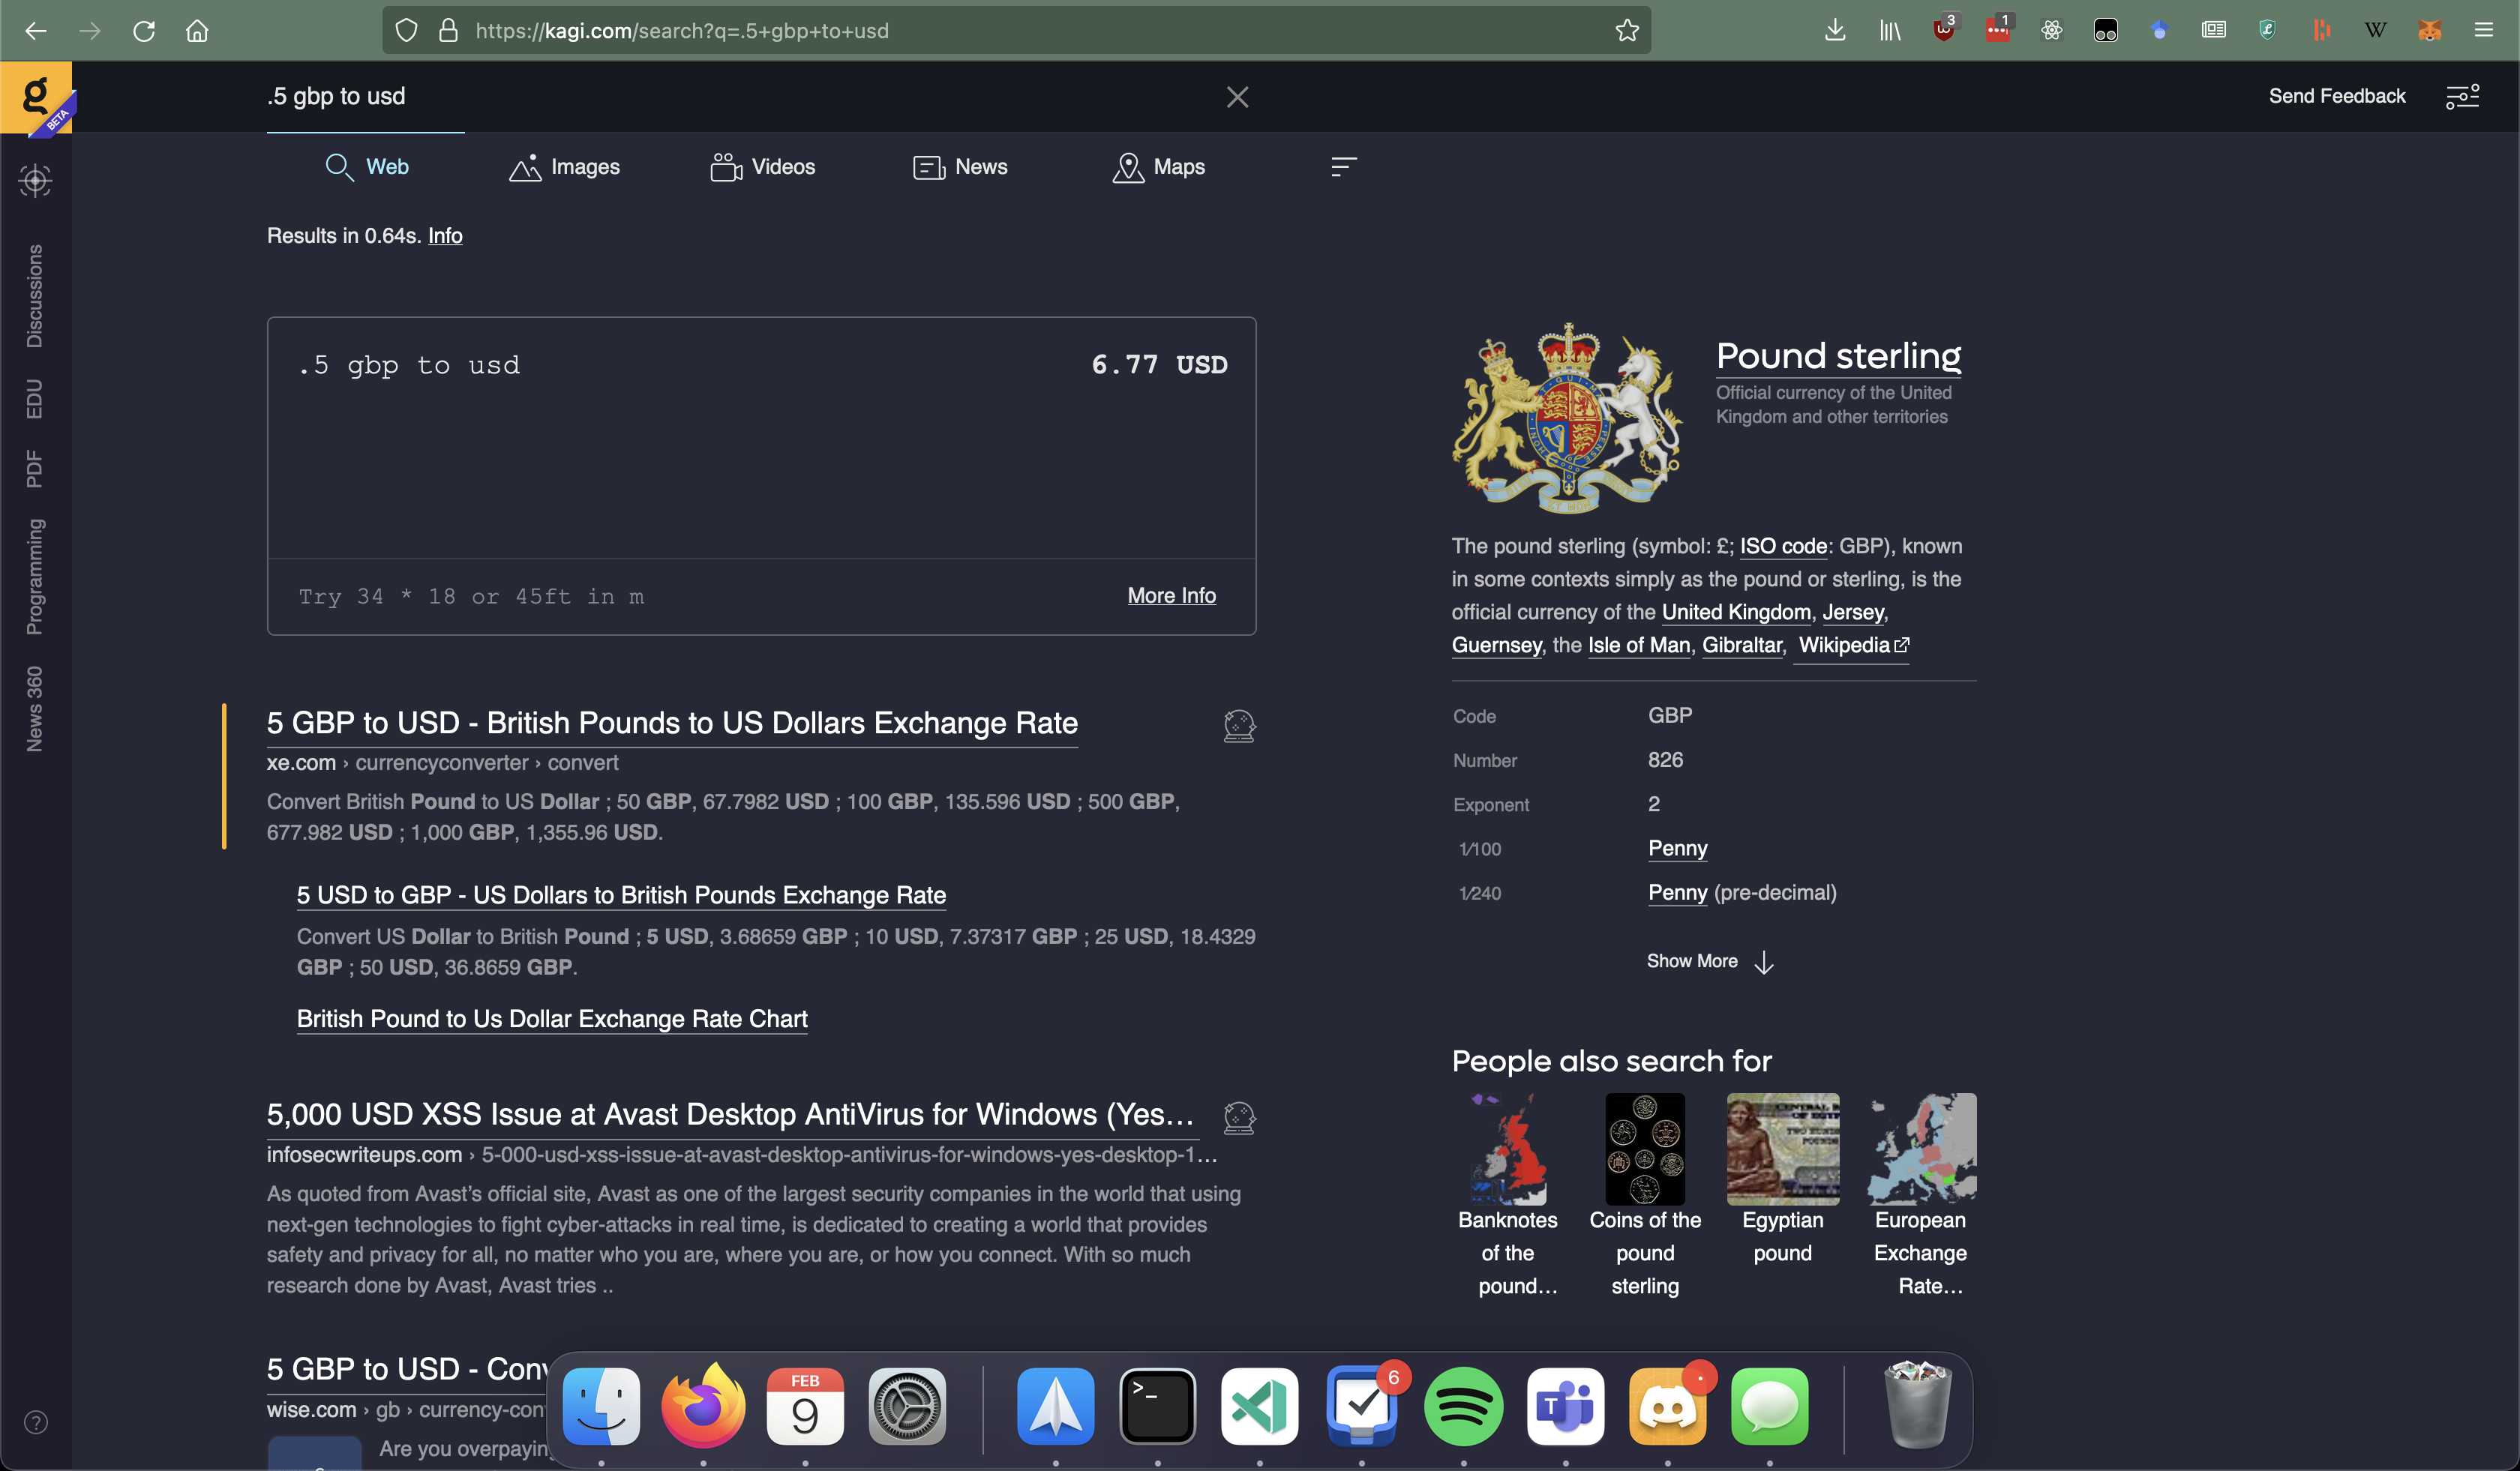Toggle the Discussions lens in sidebar
The image size is (2520, 1471).
tap(35, 297)
